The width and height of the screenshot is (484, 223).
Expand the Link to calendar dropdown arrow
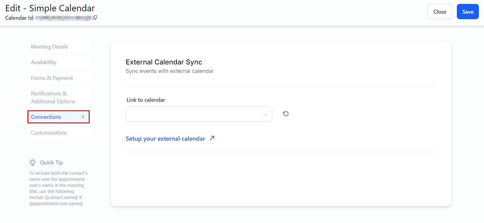265,115
